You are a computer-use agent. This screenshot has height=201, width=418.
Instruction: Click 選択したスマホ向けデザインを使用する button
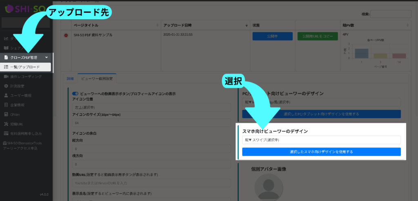click(x=321, y=152)
